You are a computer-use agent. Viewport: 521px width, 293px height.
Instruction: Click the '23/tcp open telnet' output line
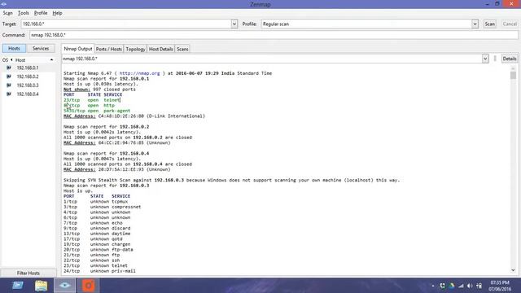[x=92, y=100]
